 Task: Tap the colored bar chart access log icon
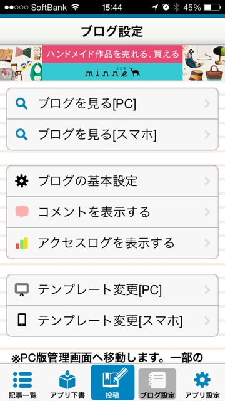tap(22, 243)
